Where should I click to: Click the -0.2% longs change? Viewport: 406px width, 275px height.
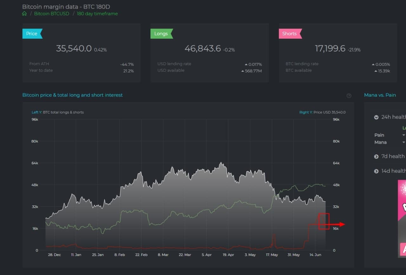pyautogui.click(x=229, y=50)
